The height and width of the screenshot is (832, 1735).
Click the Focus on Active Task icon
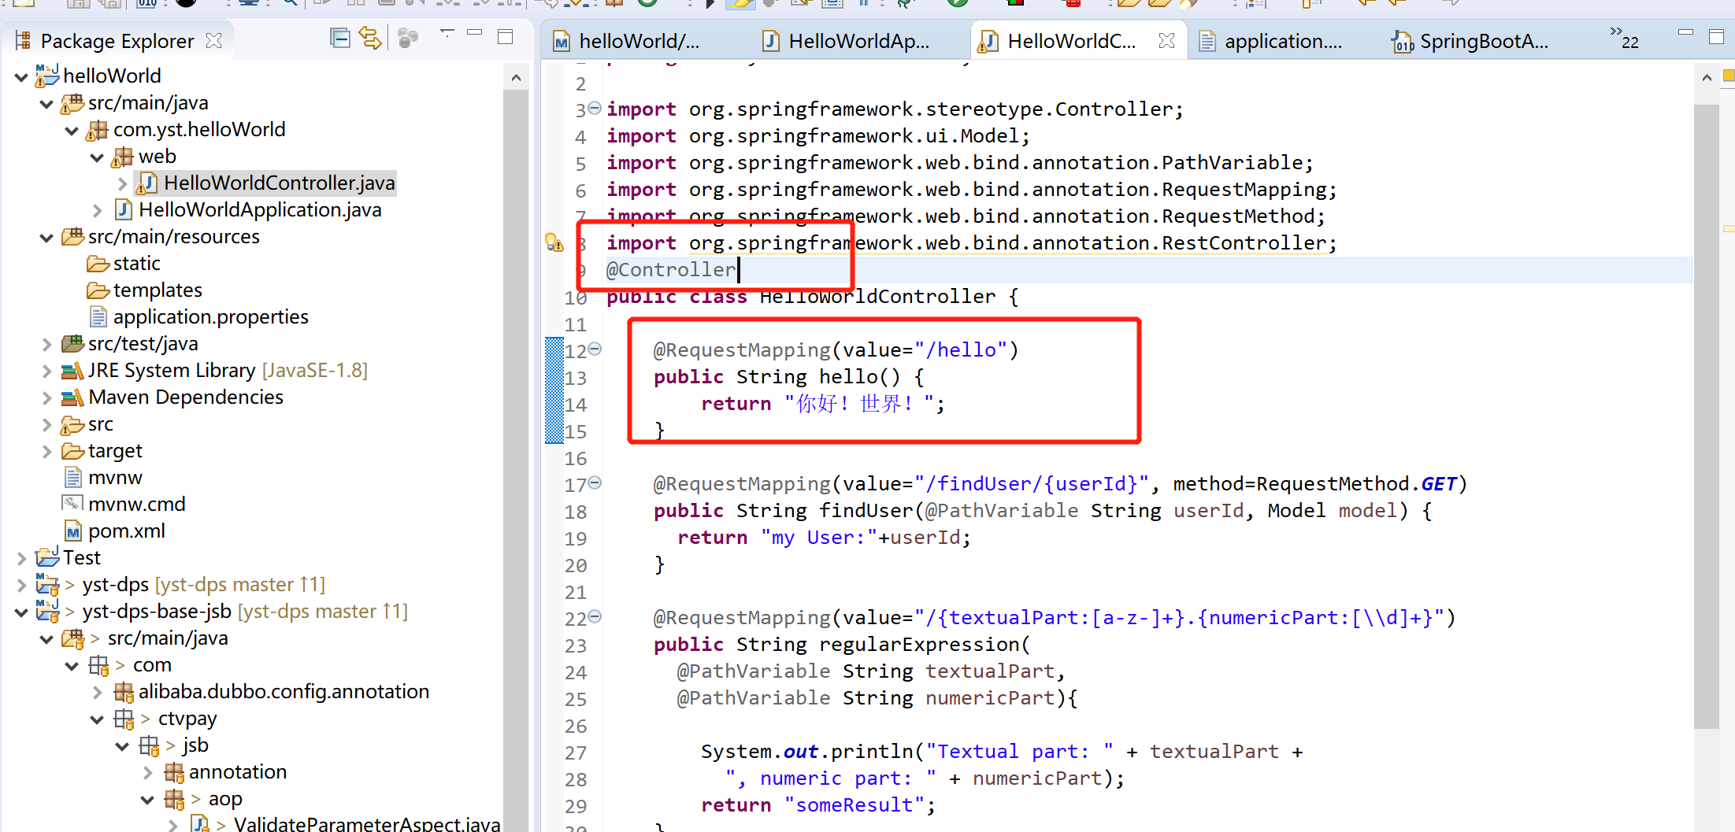coord(407,38)
